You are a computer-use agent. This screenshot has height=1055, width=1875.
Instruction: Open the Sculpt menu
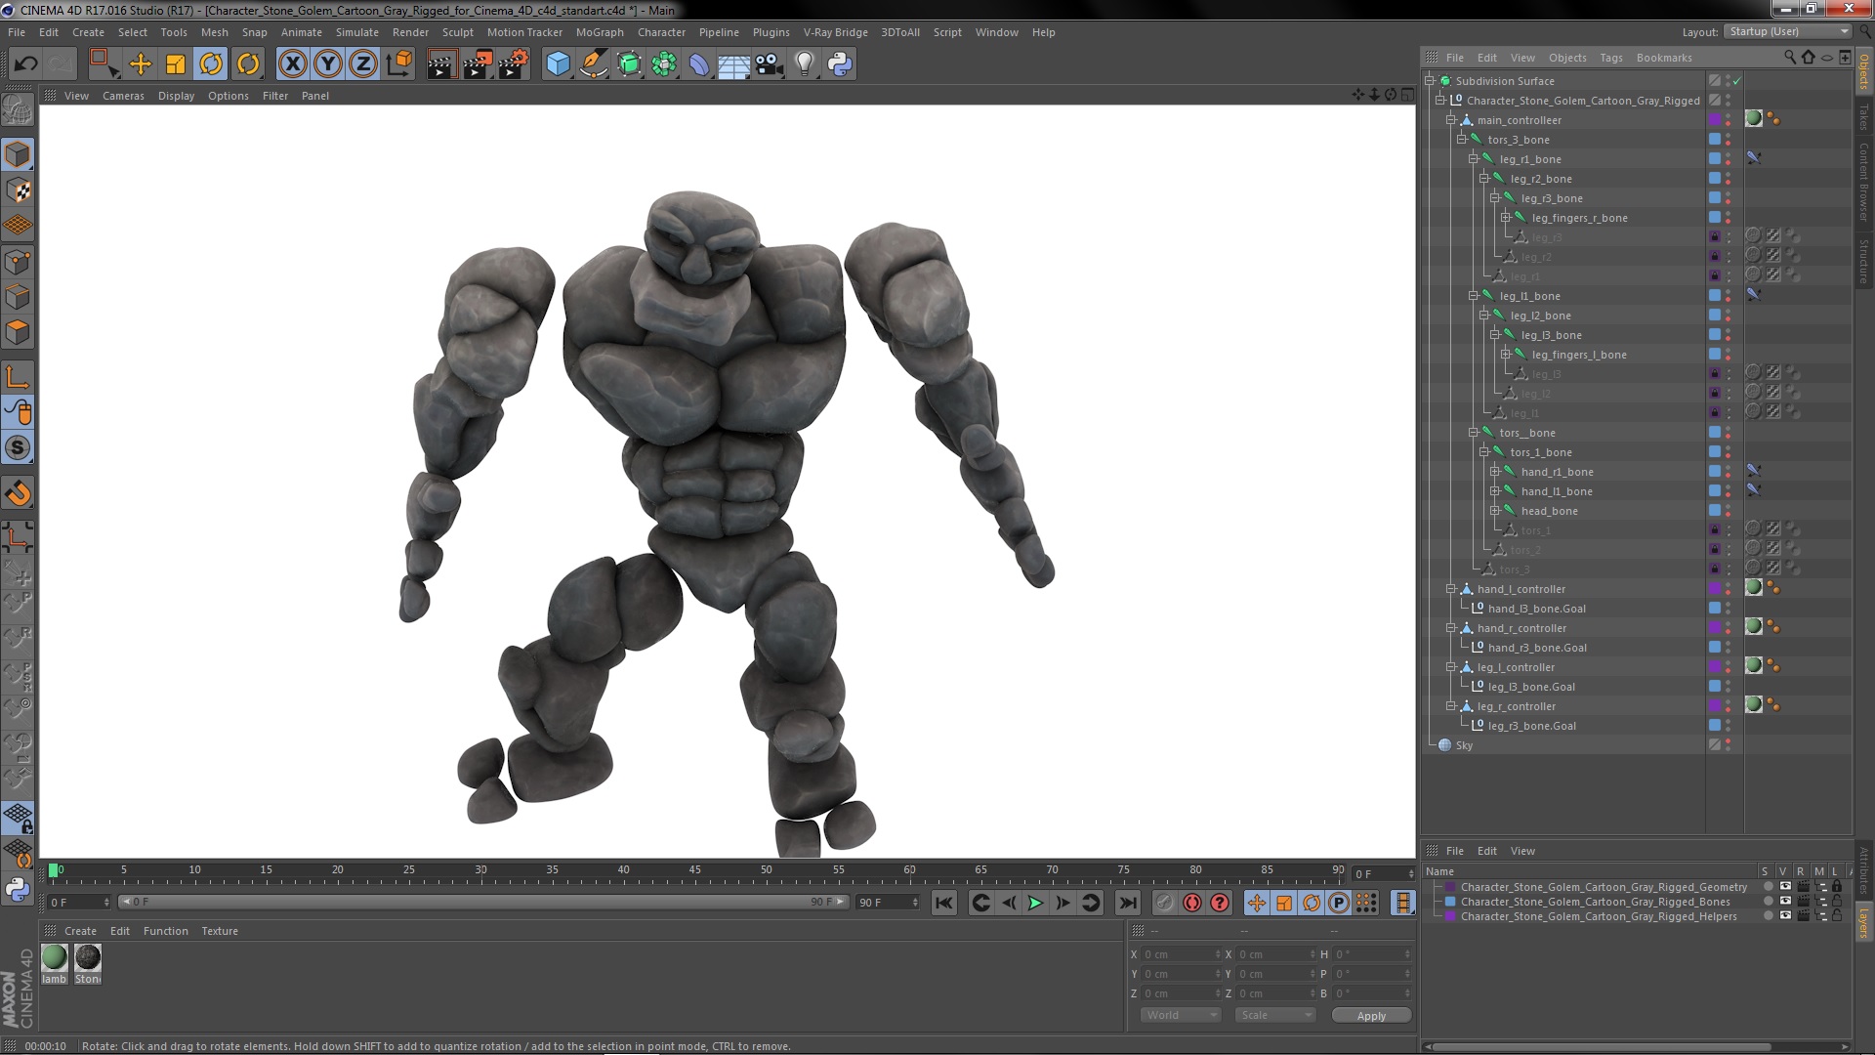coord(457,32)
